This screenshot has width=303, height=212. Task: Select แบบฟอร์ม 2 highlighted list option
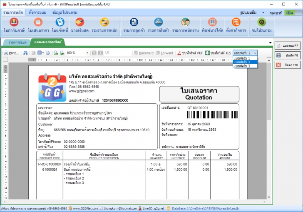point(245,62)
